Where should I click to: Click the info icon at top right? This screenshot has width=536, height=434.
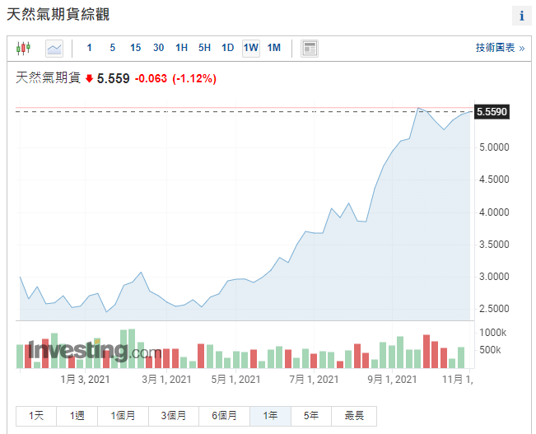[x=521, y=16]
